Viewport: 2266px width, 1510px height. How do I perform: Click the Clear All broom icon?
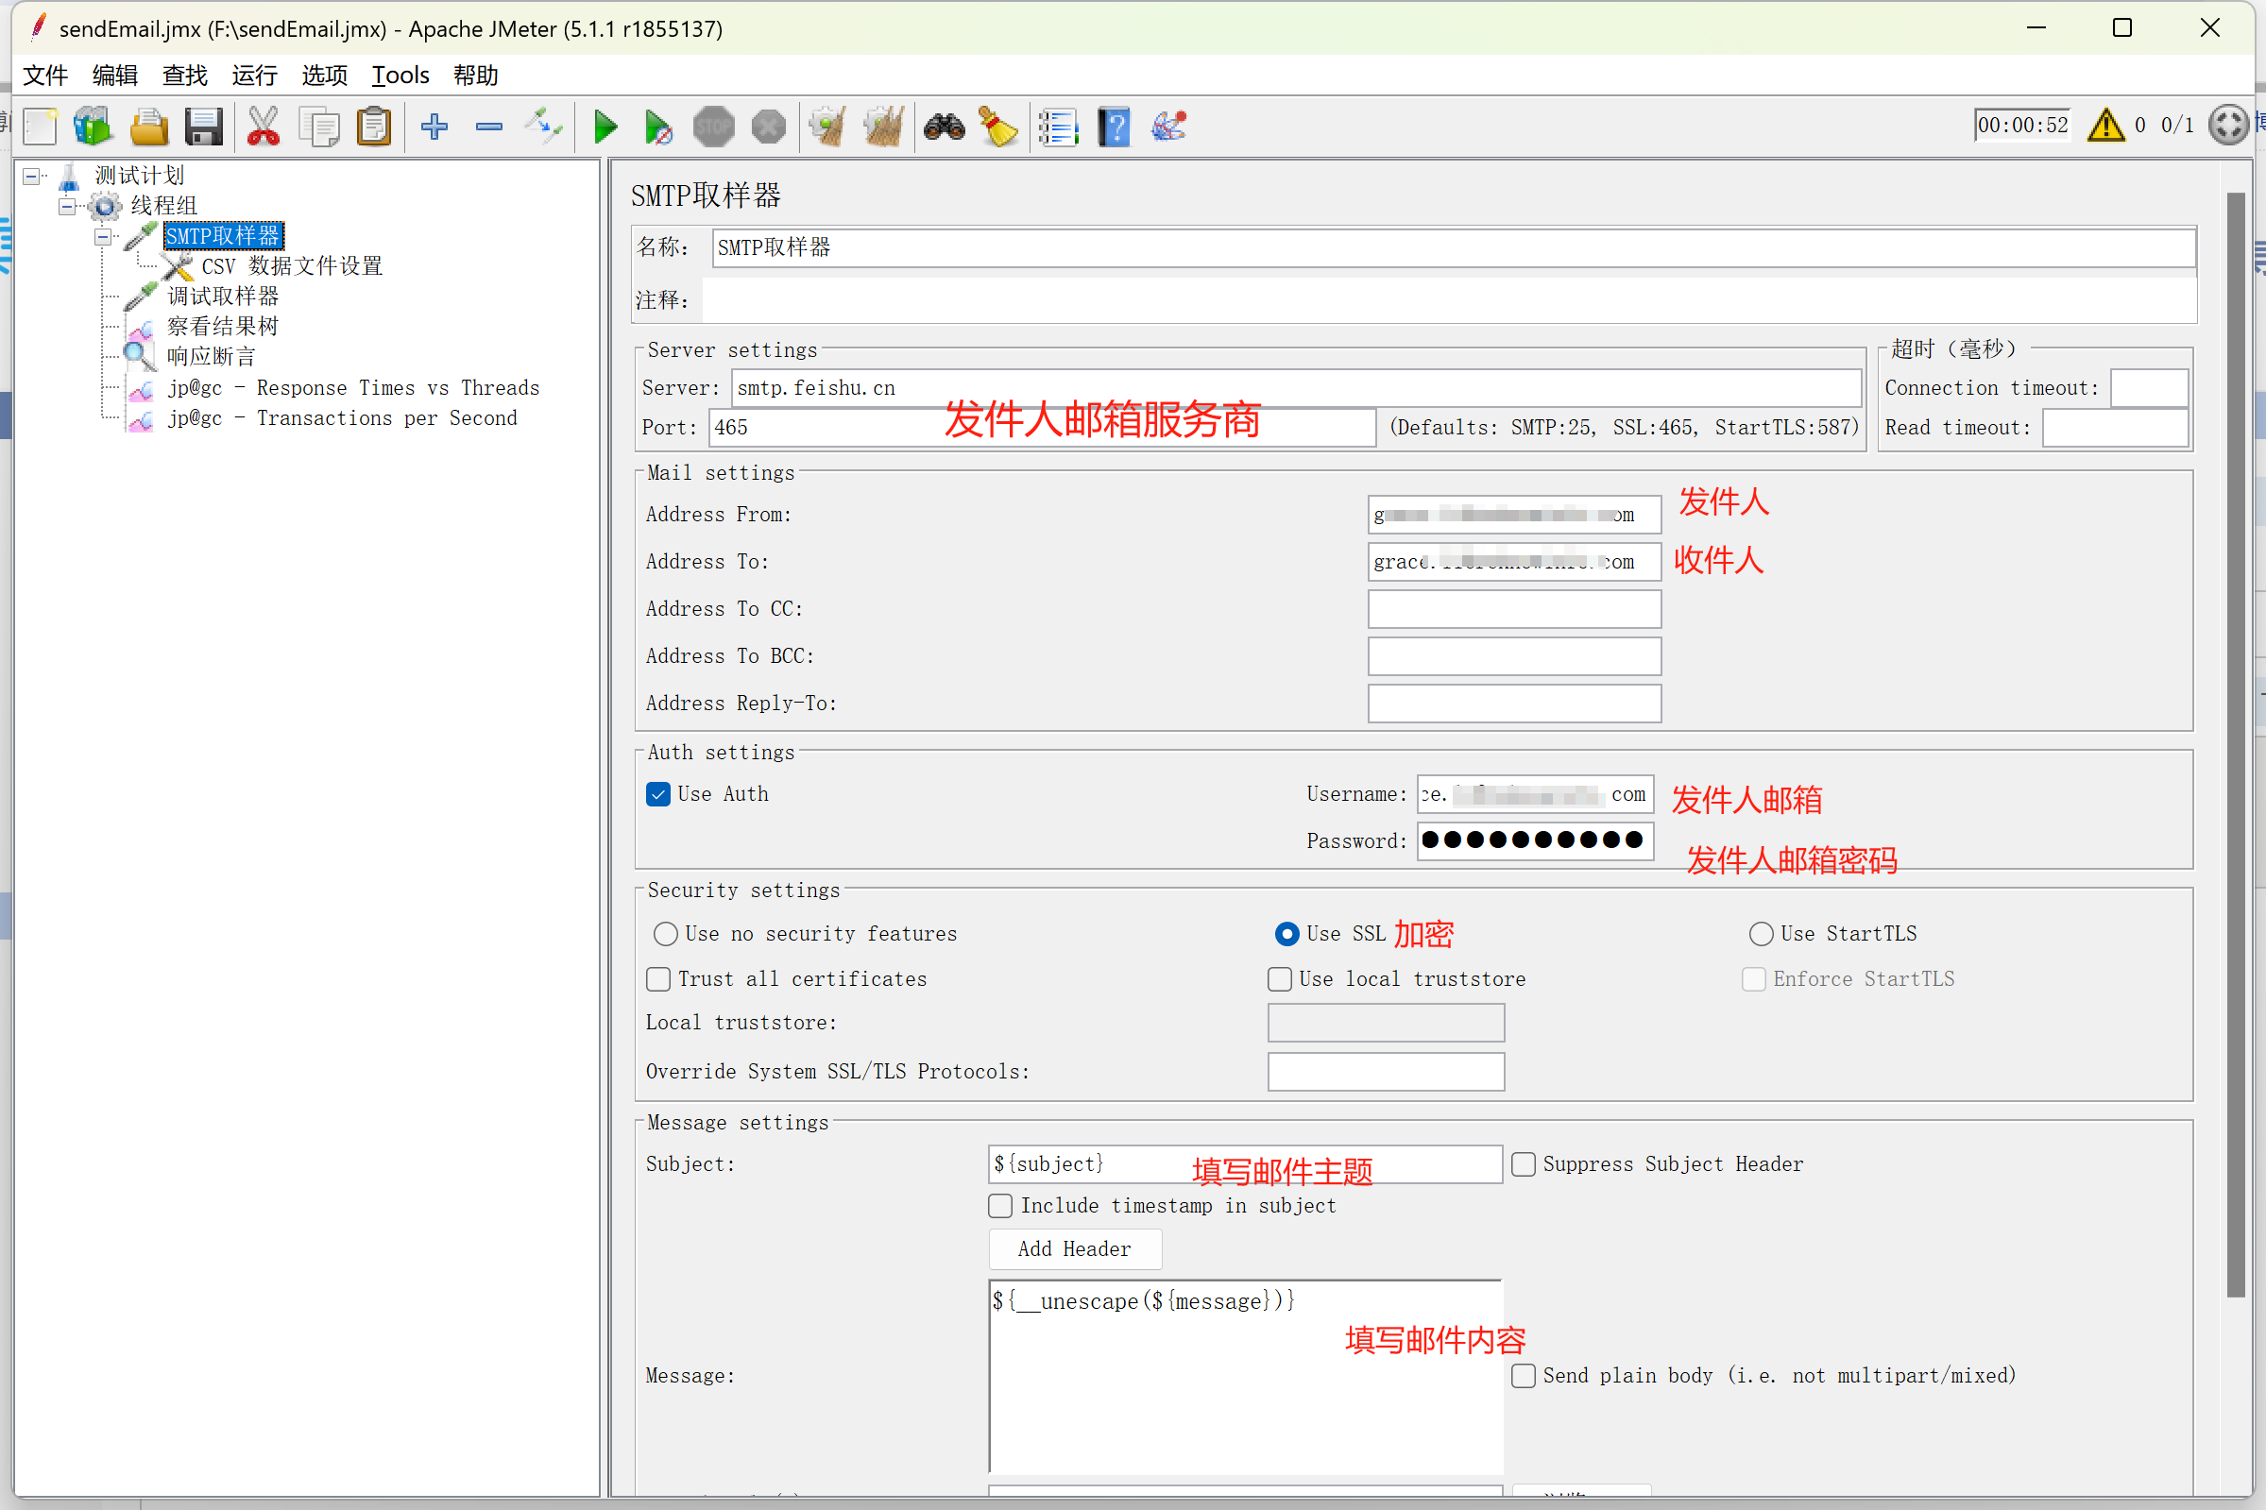[x=883, y=127]
